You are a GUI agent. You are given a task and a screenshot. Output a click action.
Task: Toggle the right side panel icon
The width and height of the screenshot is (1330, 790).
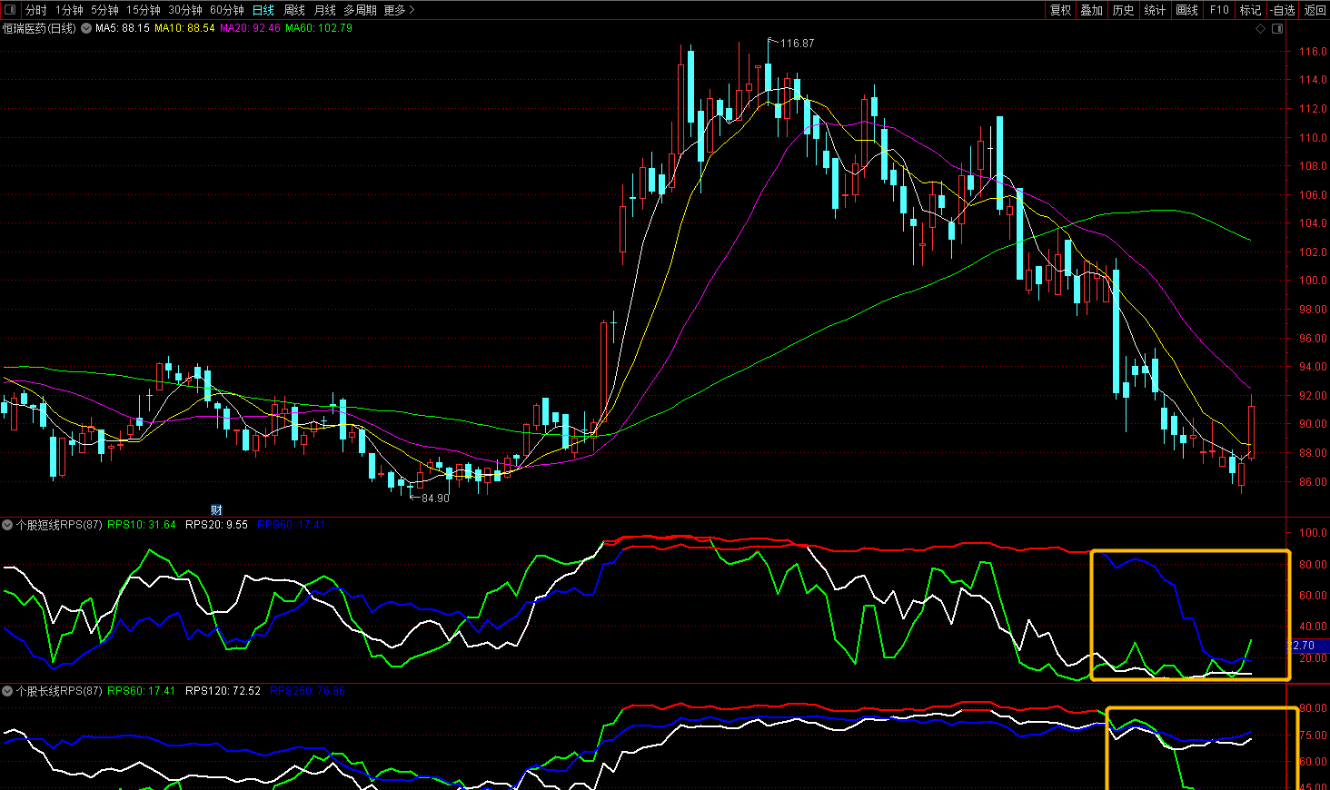tap(1277, 29)
